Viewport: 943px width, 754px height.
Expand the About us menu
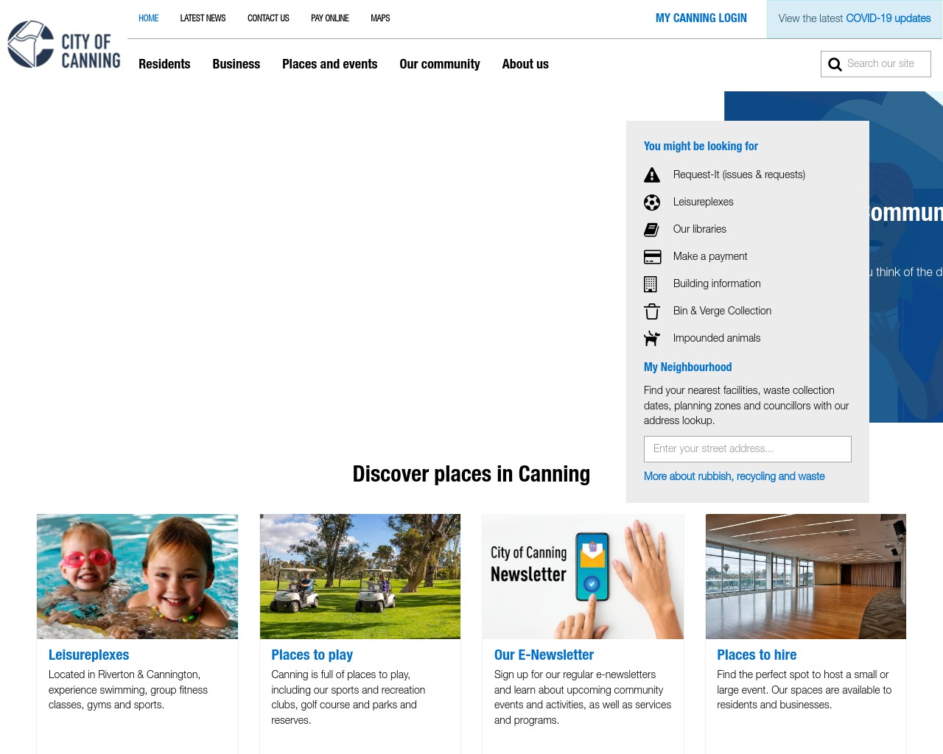[525, 64]
